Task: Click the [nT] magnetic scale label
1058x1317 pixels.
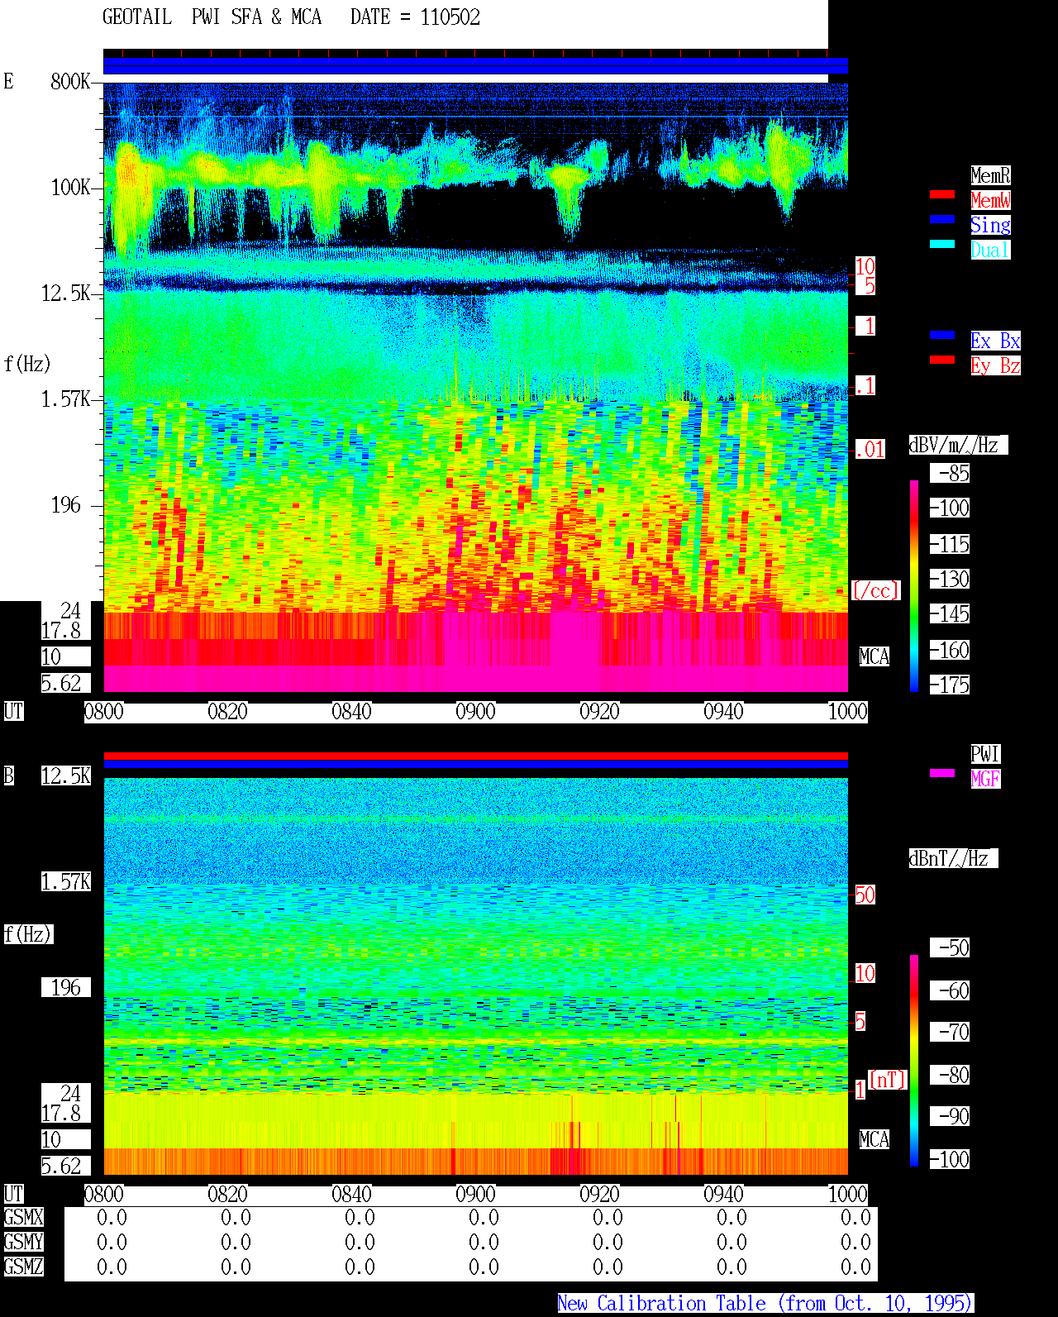Action: tap(888, 1080)
